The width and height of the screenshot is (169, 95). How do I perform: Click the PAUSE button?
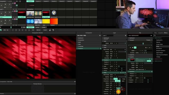point(45,30)
